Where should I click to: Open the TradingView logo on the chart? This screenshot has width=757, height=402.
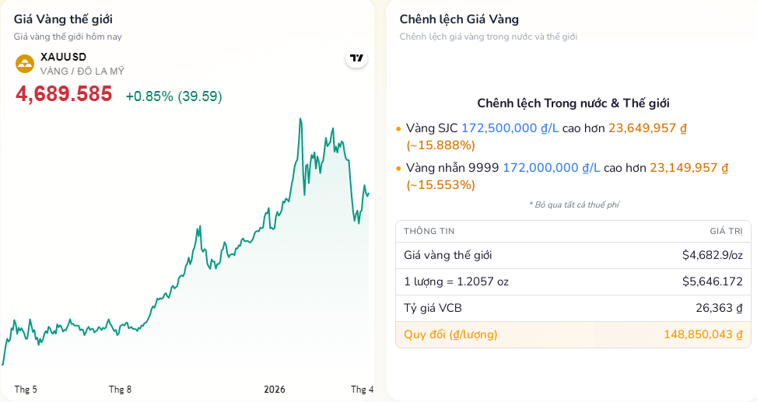click(356, 58)
